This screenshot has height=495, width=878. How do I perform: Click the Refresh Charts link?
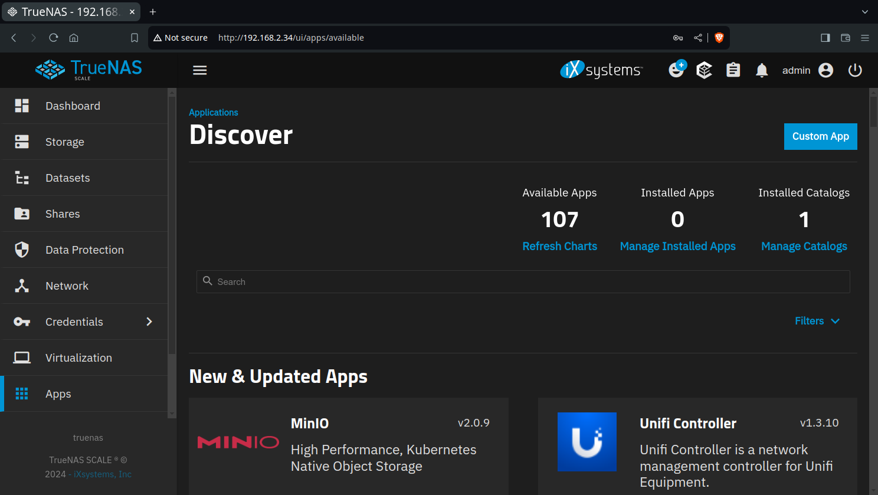click(559, 246)
